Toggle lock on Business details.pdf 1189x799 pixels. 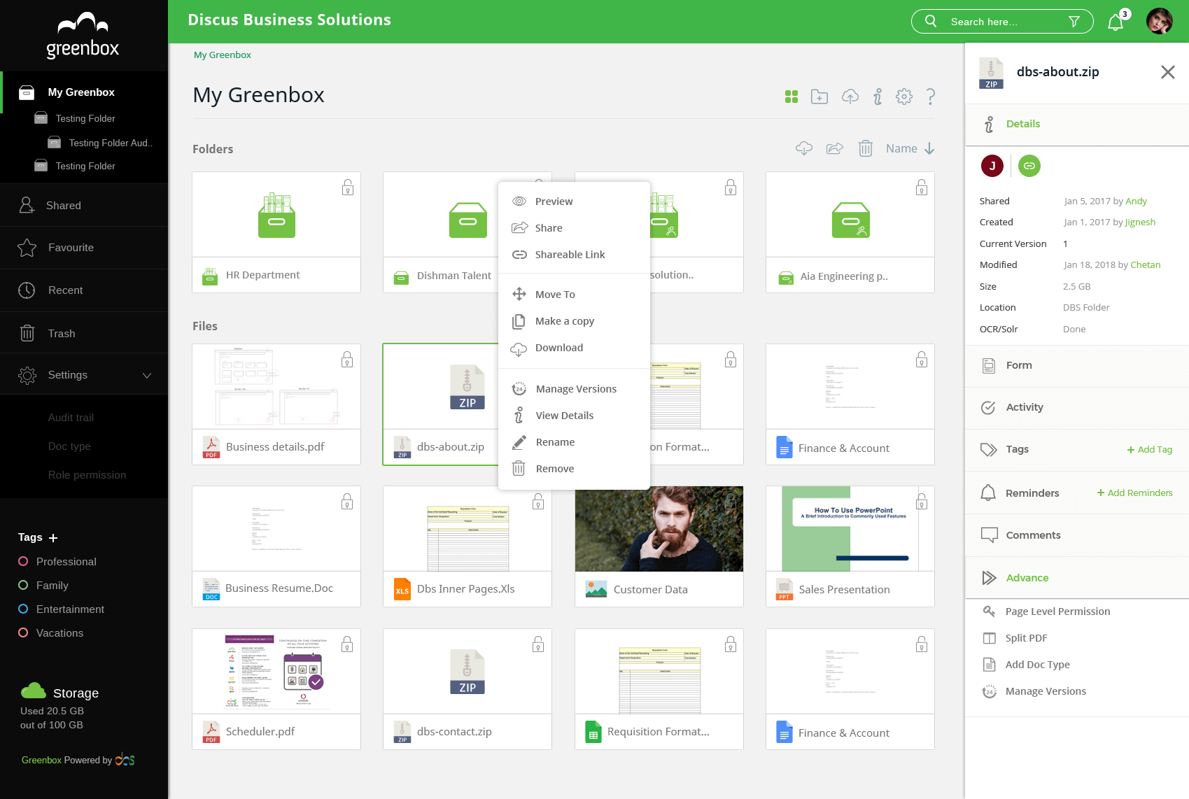point(347,360)
